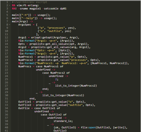The image size is (141, 132).
Task: Click the number 2 literal on line 25
Action: 56,79
